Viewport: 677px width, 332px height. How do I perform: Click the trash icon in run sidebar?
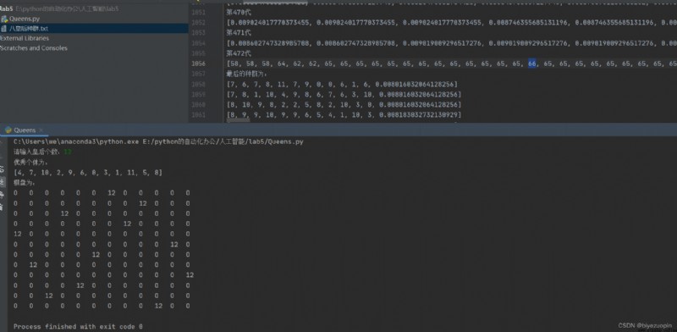coord(2,207)
